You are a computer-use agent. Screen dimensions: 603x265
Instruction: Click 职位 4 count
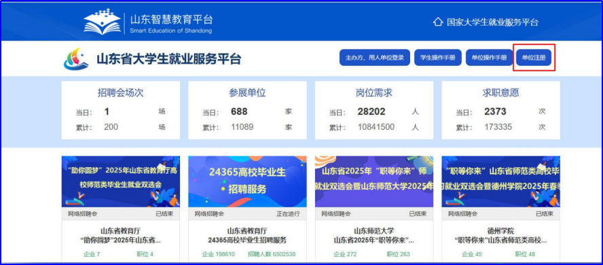[145, 254]
